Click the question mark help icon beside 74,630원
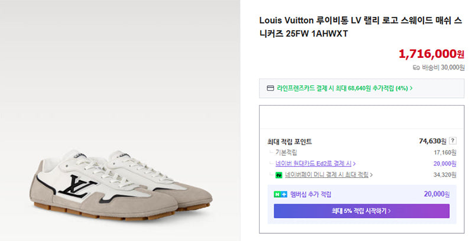Screen dimensions: 473x241 pyautogui.click(x=452, y=141)
